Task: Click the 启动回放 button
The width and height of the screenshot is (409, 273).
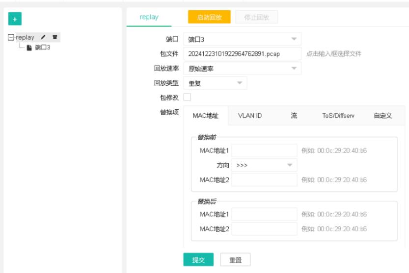Action: (x=209, y=17)
